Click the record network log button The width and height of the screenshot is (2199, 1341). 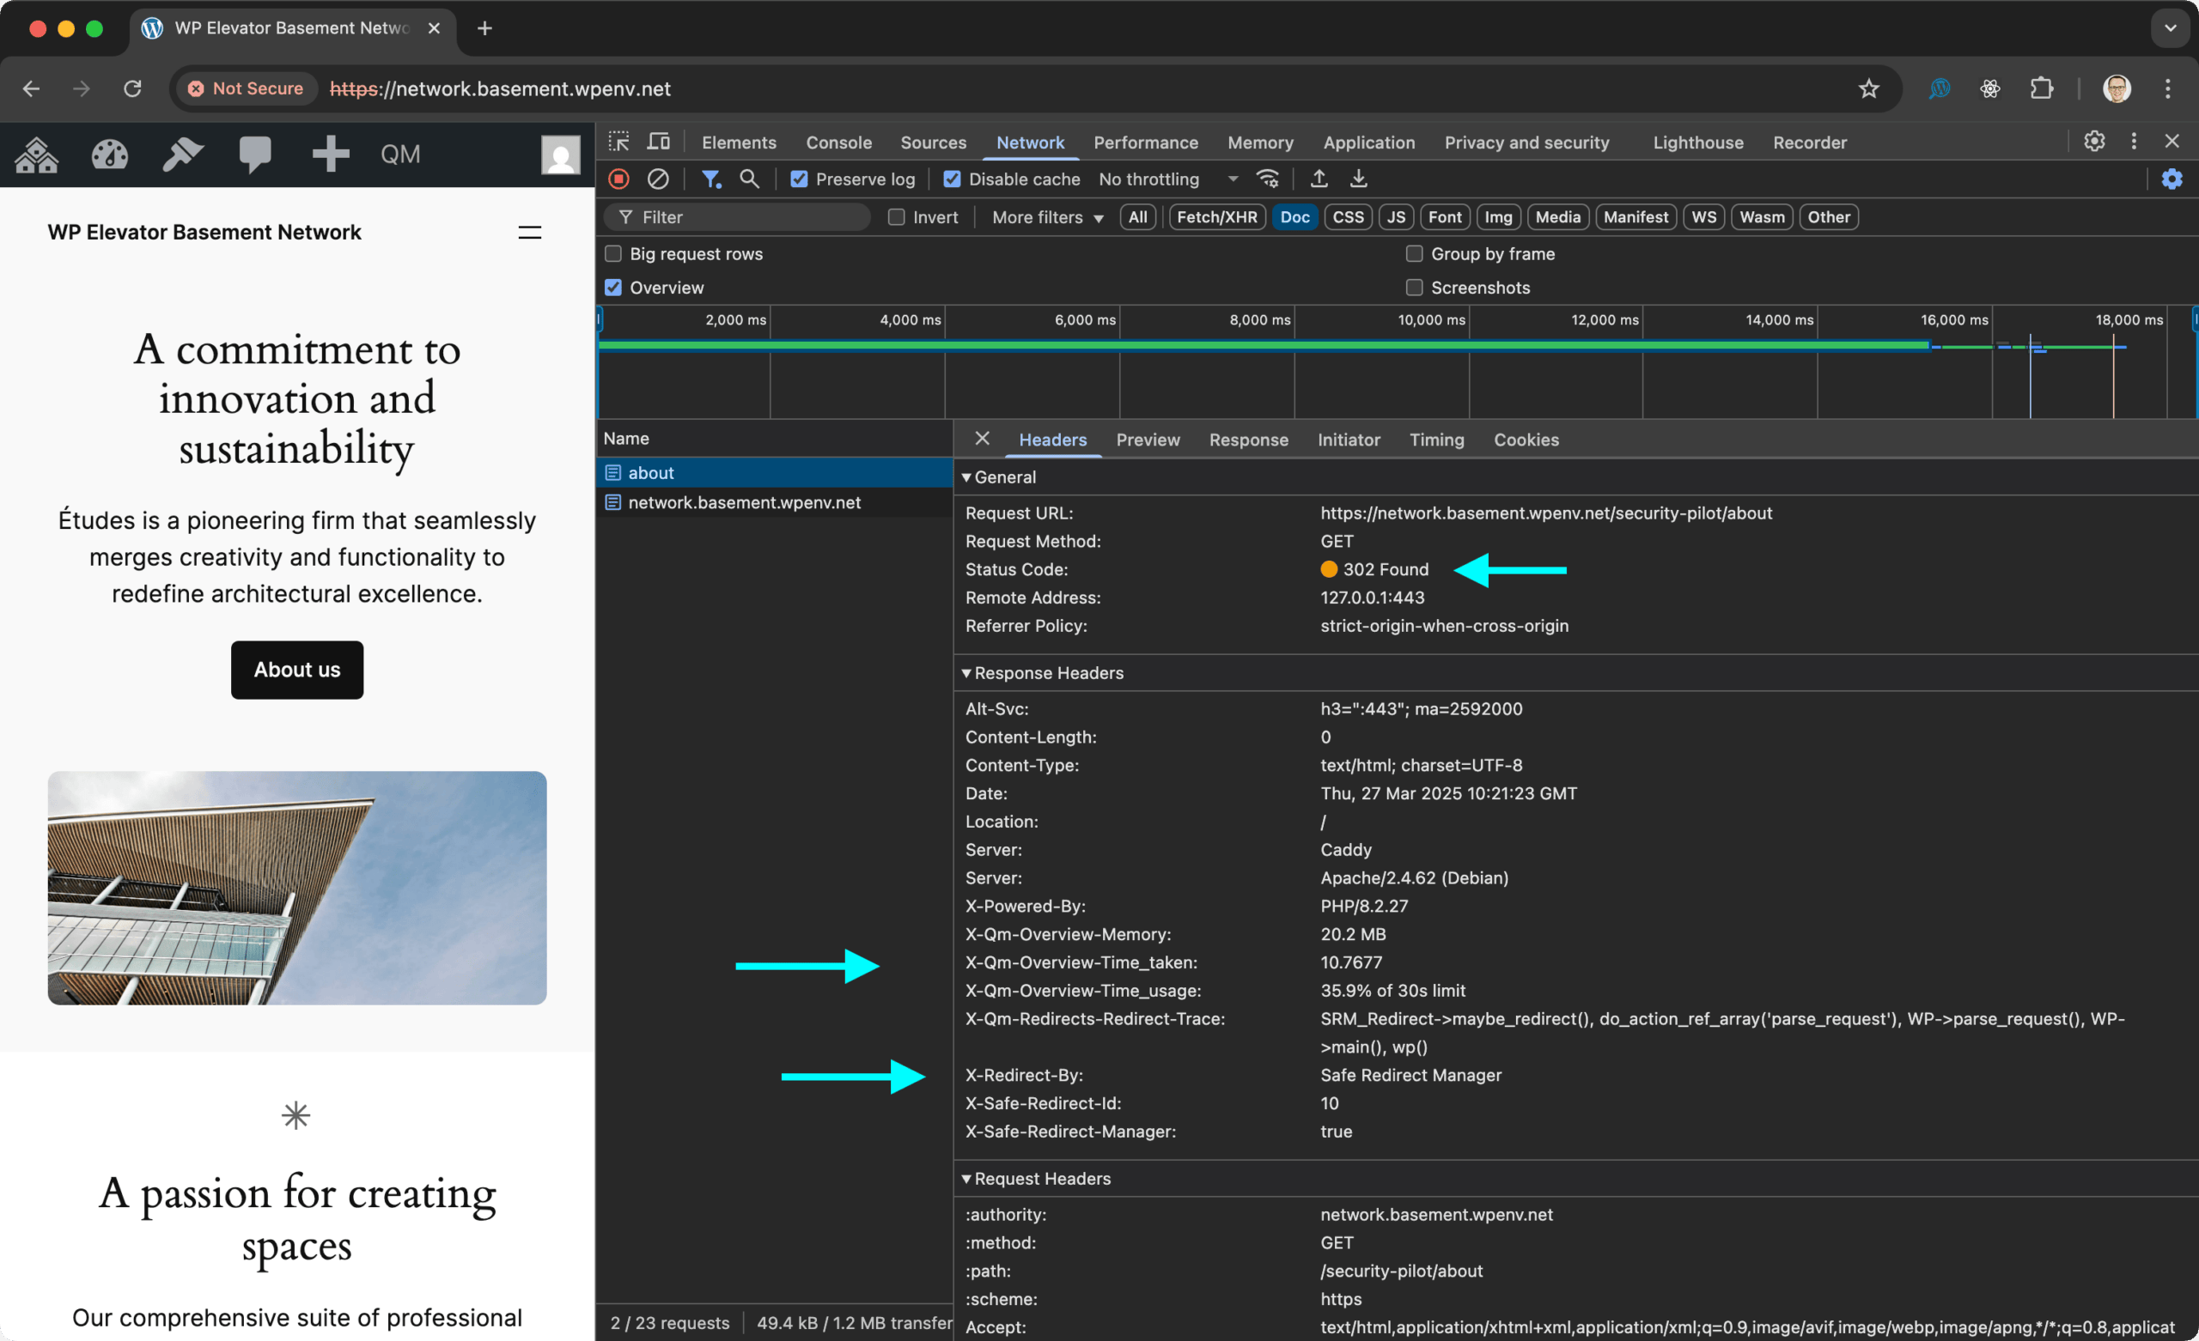coord(618,179)
